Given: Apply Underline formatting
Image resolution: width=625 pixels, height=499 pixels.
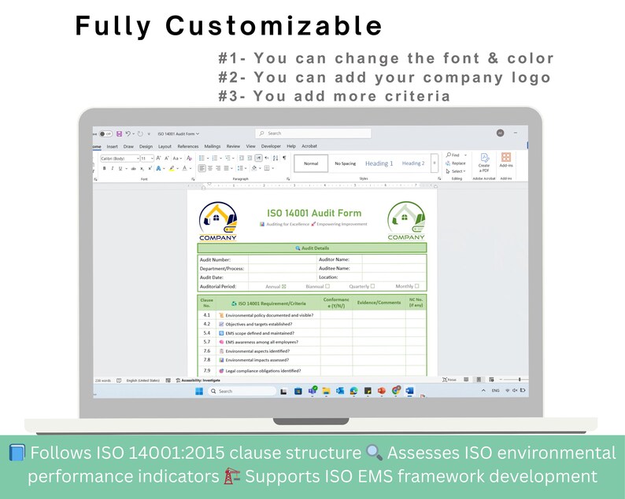Looking at the screenshot, I should click(120, 168).
